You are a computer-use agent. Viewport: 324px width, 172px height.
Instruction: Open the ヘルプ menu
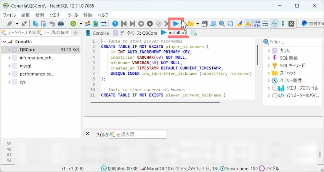[103, 15]
